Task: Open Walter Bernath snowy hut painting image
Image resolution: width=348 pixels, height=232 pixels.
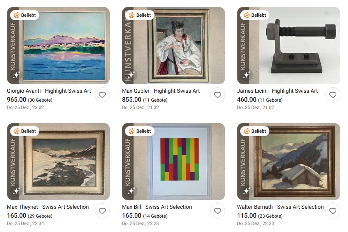Action: pos(288,161)
